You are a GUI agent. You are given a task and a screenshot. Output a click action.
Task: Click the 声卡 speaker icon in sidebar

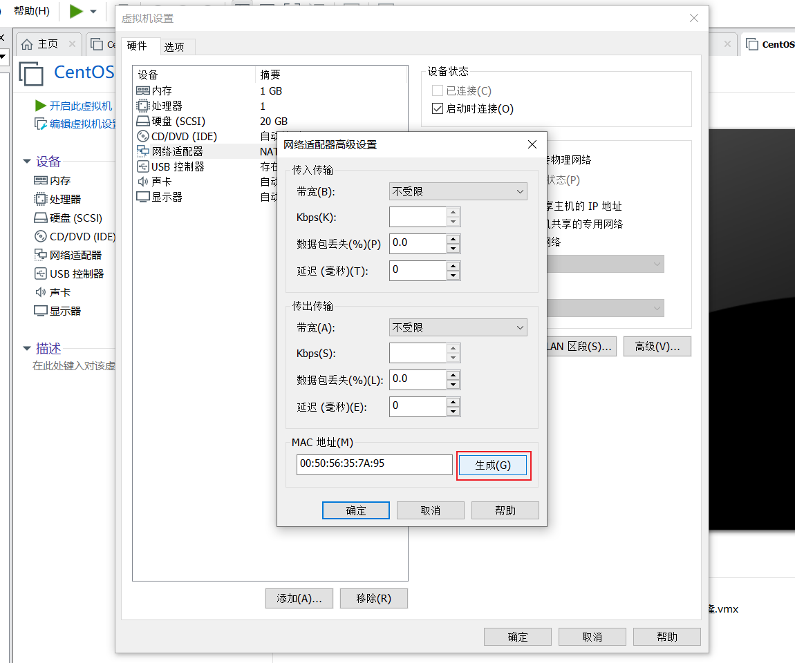[41, 292]
